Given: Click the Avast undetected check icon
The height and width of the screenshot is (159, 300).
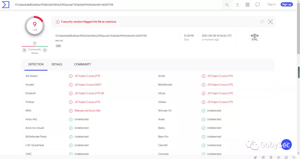Looking at the screenshot, I should pyautogui.click(x=203, y=119).
